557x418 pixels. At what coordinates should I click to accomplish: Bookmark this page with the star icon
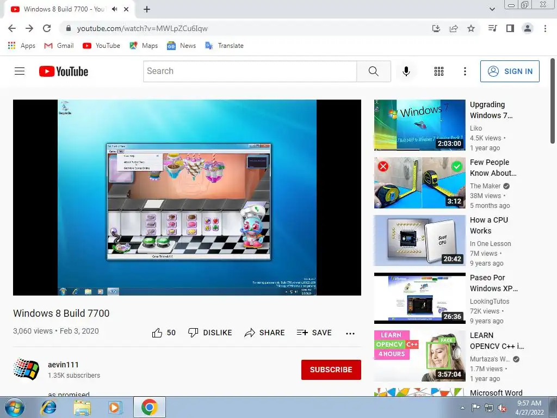click(x=471, y=28)
